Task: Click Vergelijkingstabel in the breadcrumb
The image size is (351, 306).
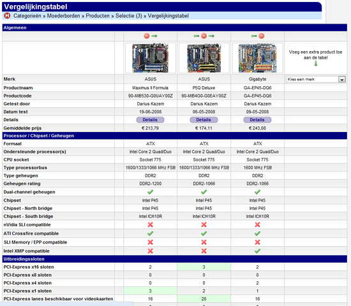Action: (x=168, y=16)
